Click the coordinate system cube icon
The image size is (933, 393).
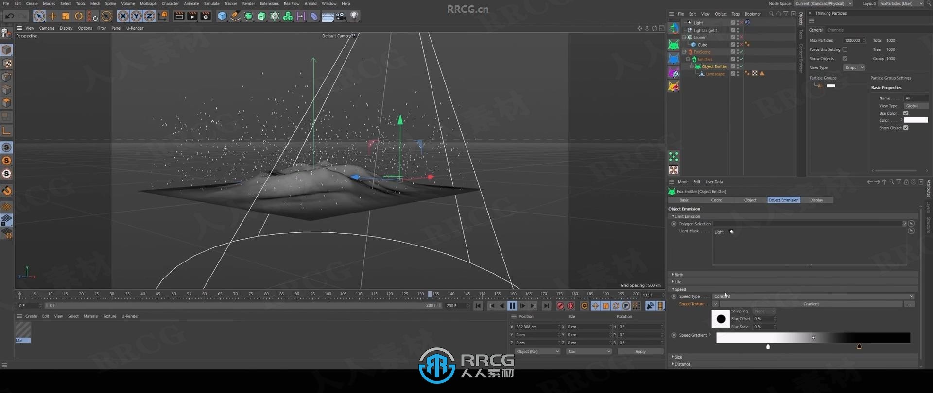pos(163,16)
